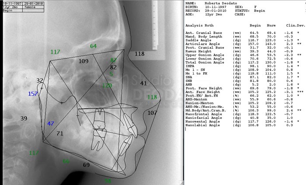
Task: Click the green 64 label on the X-ray
Action: point(93,46)
